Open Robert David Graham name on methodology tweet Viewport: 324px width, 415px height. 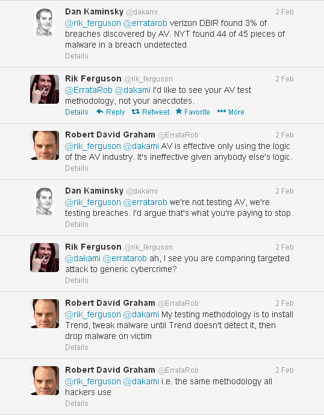coord(110,303)
